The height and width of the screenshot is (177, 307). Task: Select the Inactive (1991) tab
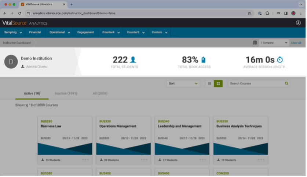pos(66,94)
